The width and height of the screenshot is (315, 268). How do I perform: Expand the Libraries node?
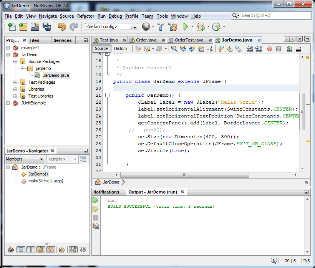(15, 89)
